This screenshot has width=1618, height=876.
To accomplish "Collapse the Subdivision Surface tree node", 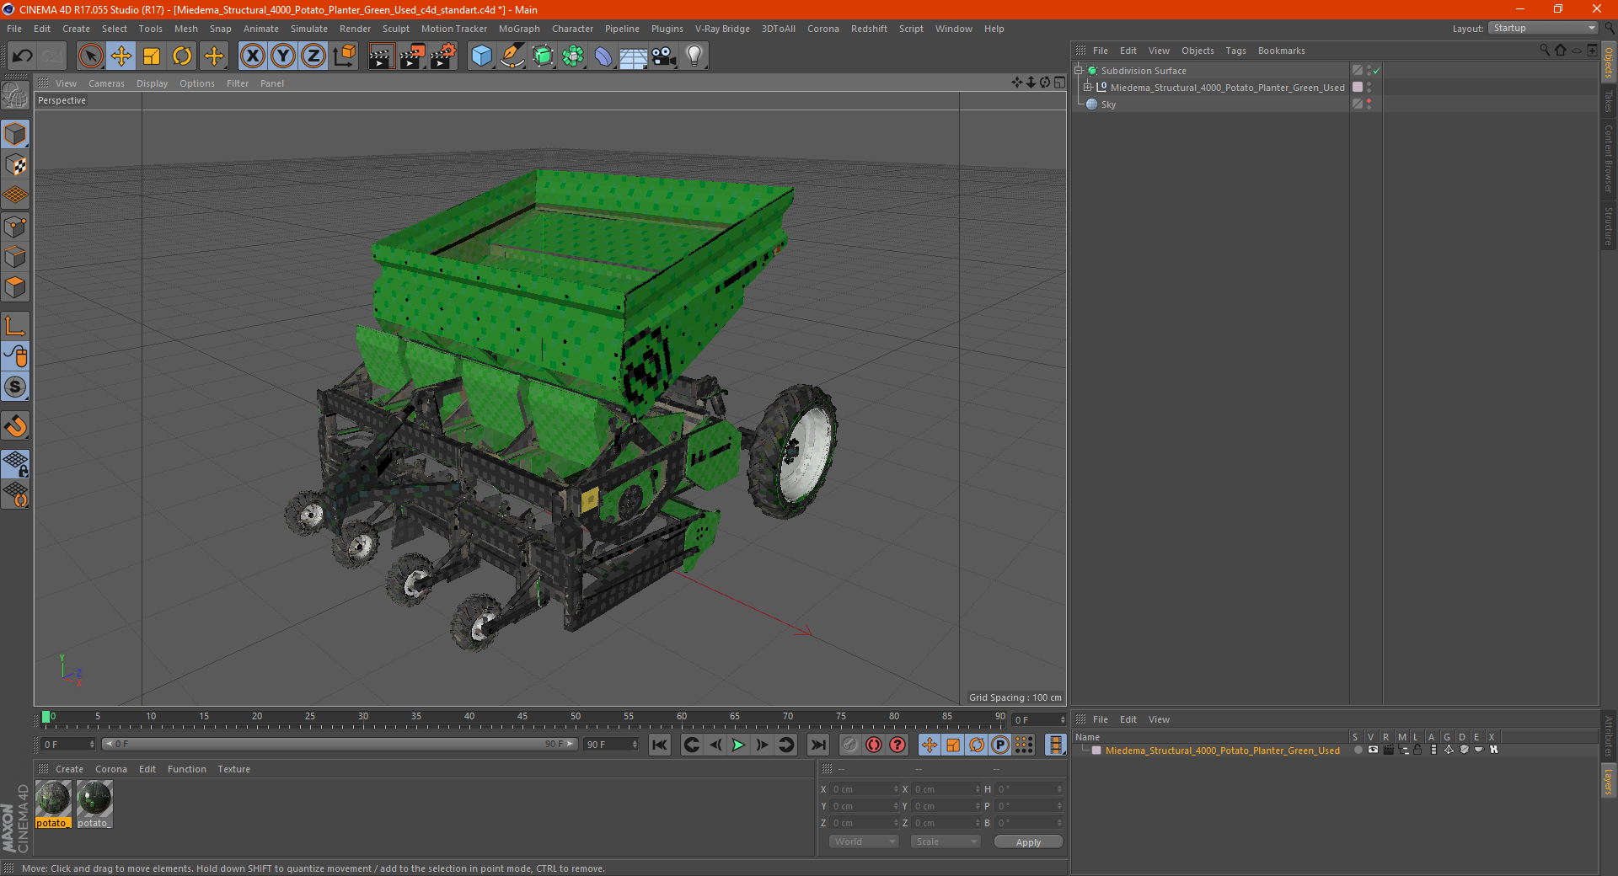I will 1079,71.
